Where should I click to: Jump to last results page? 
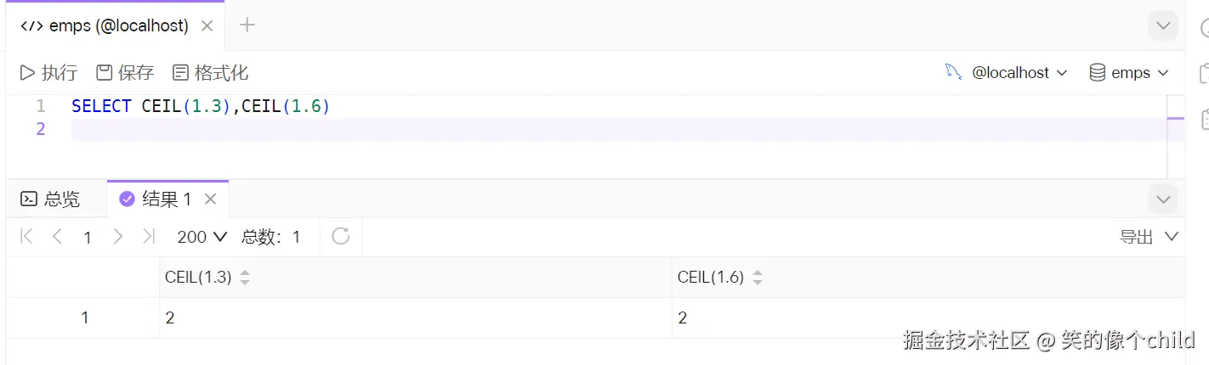tap(149, 236)
